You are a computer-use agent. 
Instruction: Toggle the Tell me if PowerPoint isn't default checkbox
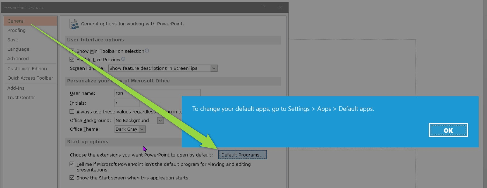click(72, 164)
